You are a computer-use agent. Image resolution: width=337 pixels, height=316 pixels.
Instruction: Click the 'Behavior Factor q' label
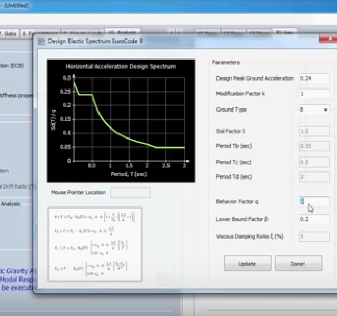pos(237,202)
